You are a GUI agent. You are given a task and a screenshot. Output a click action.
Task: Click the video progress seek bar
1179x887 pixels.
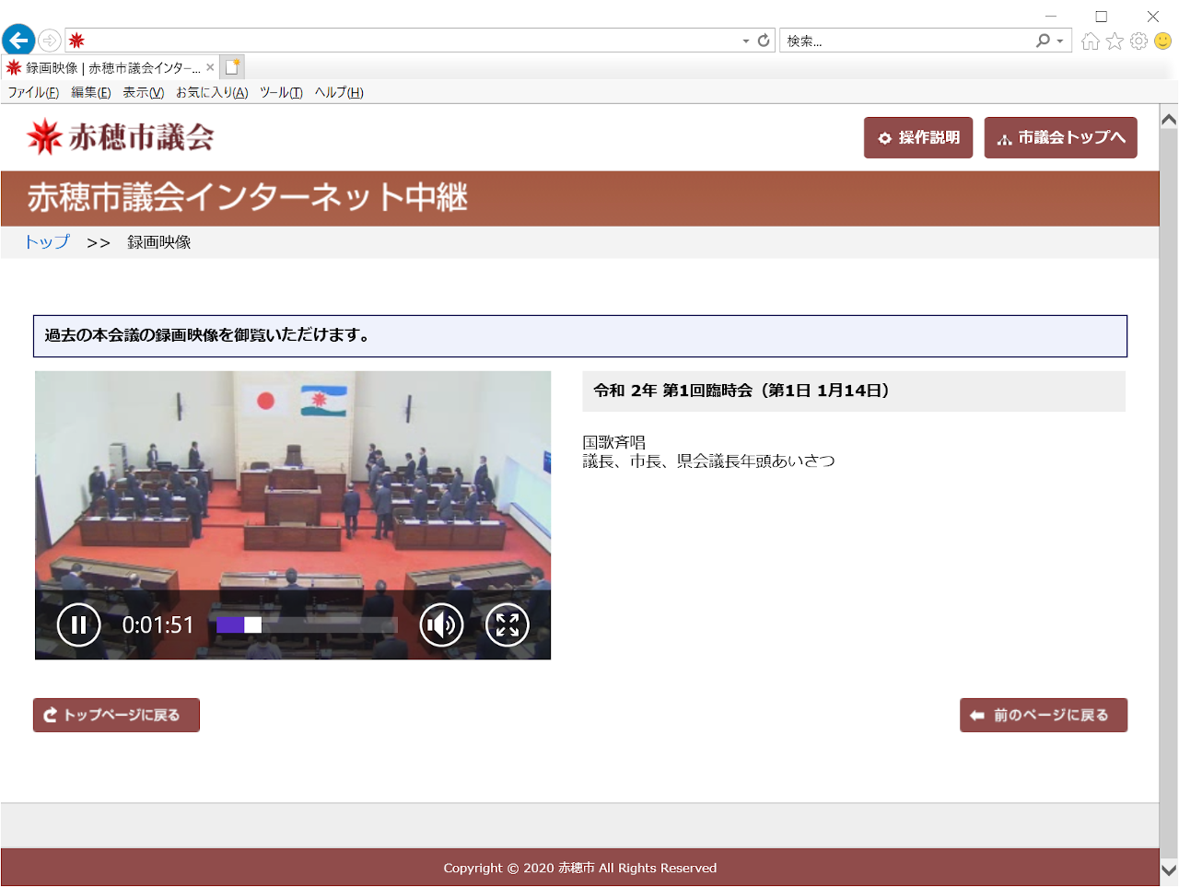pos(307,625)
